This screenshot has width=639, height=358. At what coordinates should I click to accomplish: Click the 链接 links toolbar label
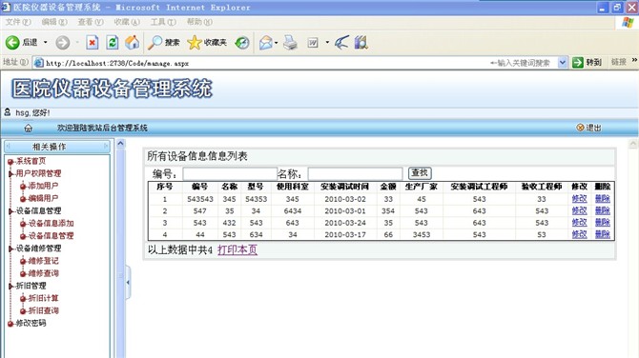(618, 62)
